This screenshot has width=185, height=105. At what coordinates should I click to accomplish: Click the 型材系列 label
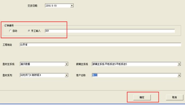pos(7,75)
